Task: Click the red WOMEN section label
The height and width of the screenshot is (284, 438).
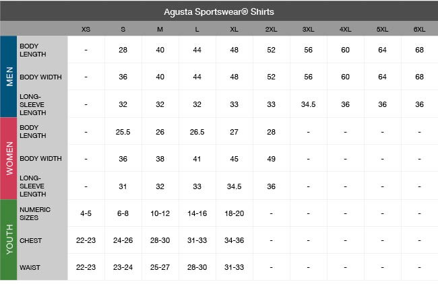Action: click(9, 158)
